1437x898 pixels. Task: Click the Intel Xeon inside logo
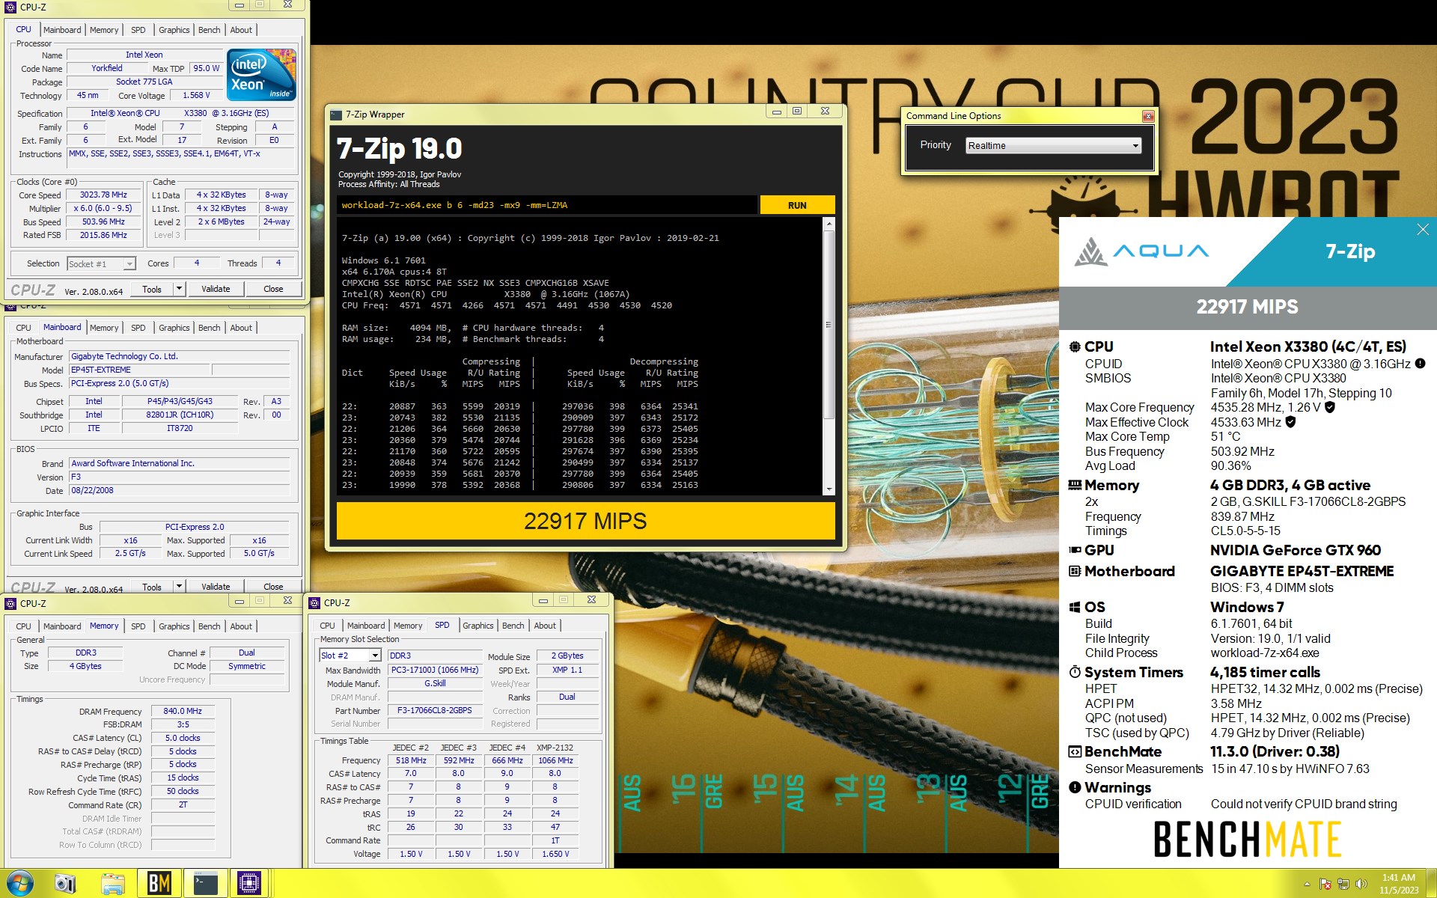click(x=262, y=75)
